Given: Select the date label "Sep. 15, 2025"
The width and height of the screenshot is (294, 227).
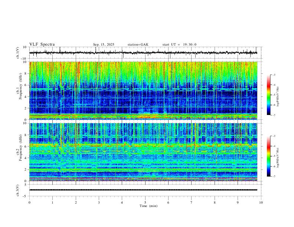Looking at the screenshot, I should point(104,45).
